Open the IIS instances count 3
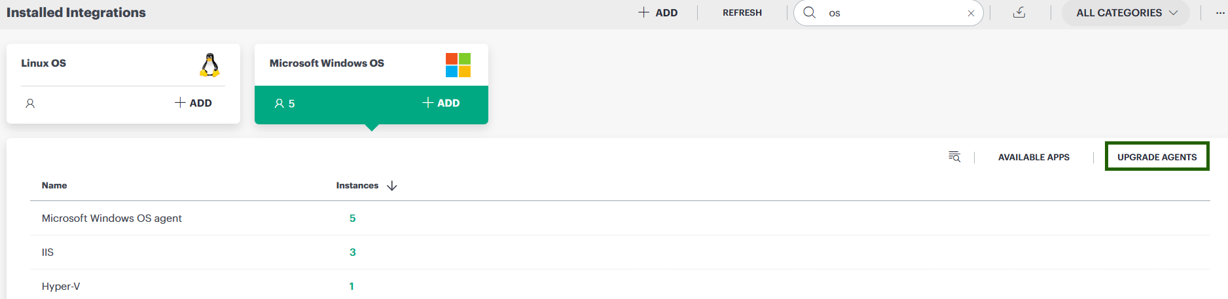 [x=353, y=253]
